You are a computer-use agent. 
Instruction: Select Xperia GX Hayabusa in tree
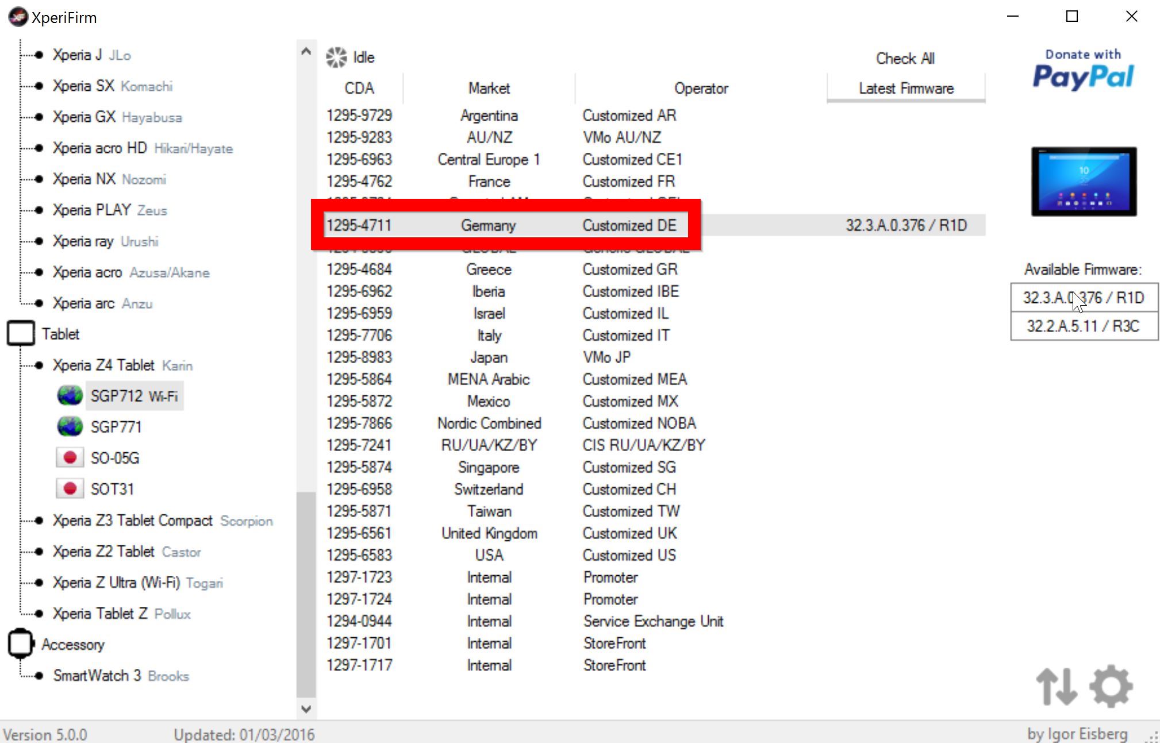[x=117, y=117]
